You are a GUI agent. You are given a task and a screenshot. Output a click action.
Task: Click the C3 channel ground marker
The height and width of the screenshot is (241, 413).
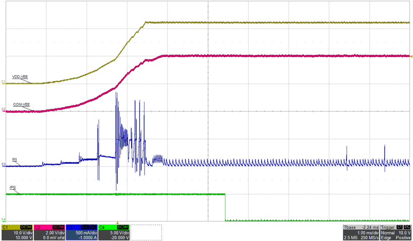pos(3,165)
